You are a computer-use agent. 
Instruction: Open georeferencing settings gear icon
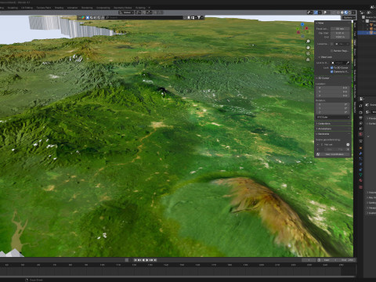tap(348, 144)
